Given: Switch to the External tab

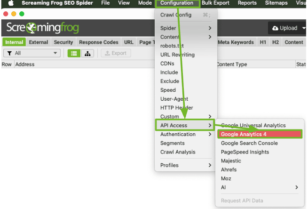Looking at the screenshot, I should click(39, 42).
